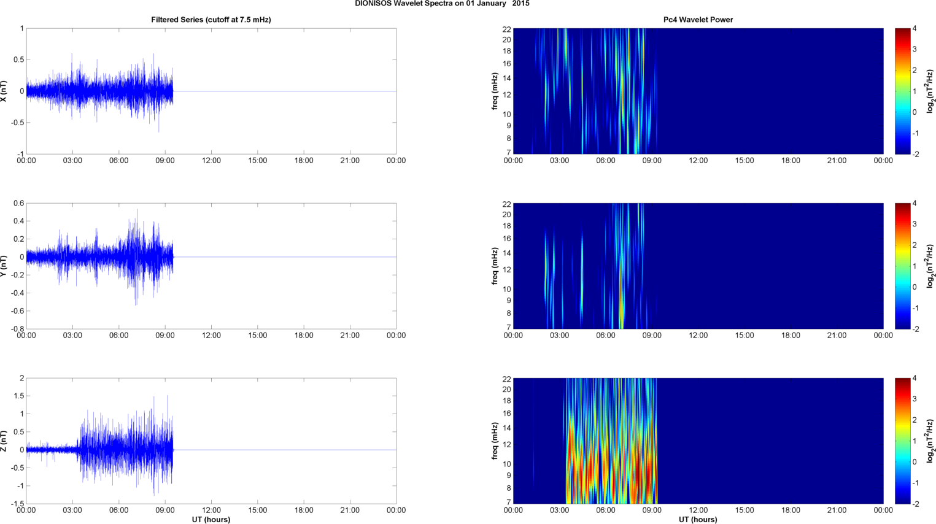Click 'freq (mHz)' label of the Y spectrogram
The width and height of the screenshot is (936, 524).
click(x=495, y=266)
